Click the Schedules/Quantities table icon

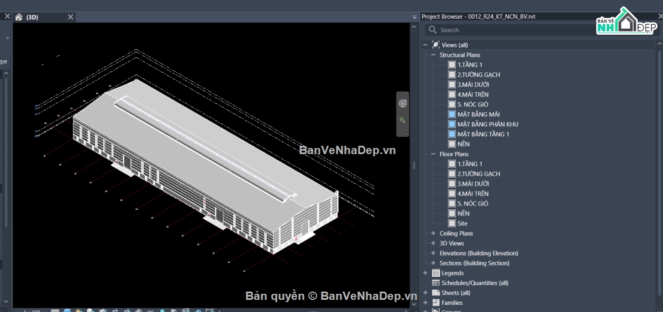(436, 283)
